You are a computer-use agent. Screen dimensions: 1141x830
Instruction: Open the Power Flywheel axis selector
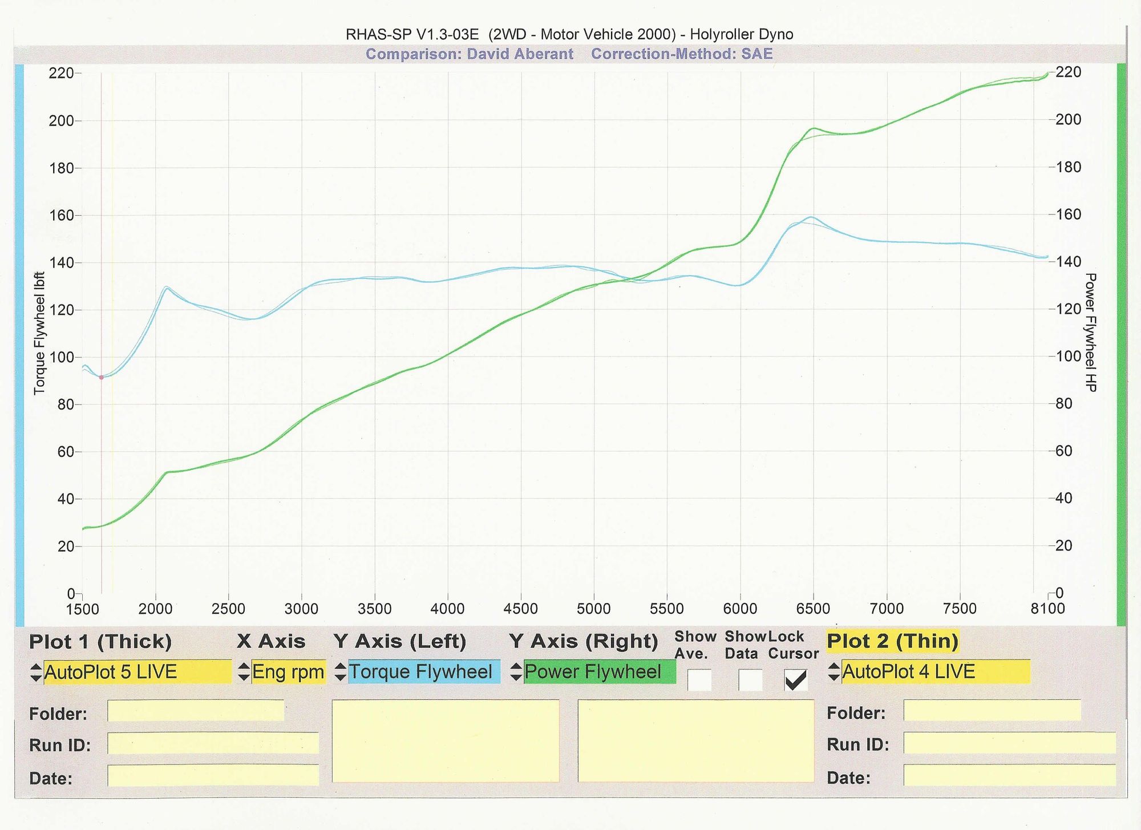coord(599,671)
